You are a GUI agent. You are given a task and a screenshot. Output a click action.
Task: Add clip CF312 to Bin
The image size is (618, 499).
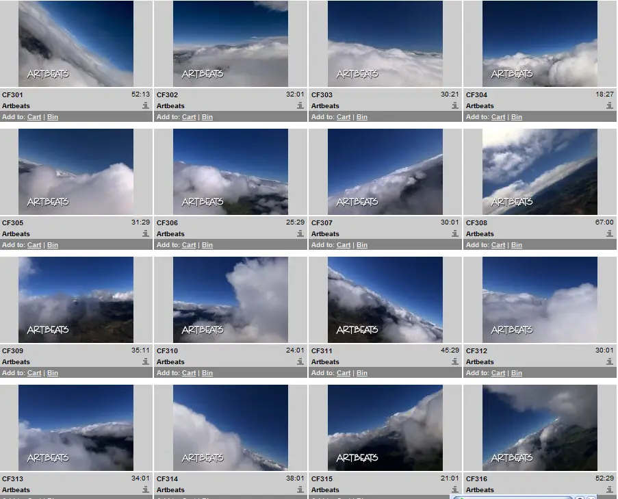tap(517, 373)
